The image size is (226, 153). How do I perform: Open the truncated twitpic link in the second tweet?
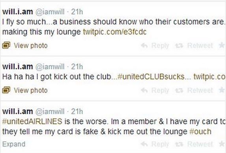point(209,77)
